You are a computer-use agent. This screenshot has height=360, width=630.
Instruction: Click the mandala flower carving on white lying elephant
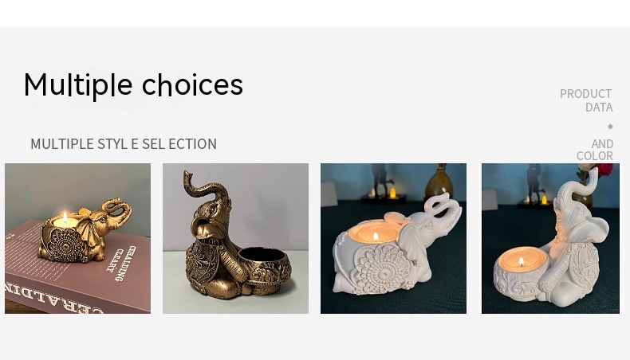point(368,266)
